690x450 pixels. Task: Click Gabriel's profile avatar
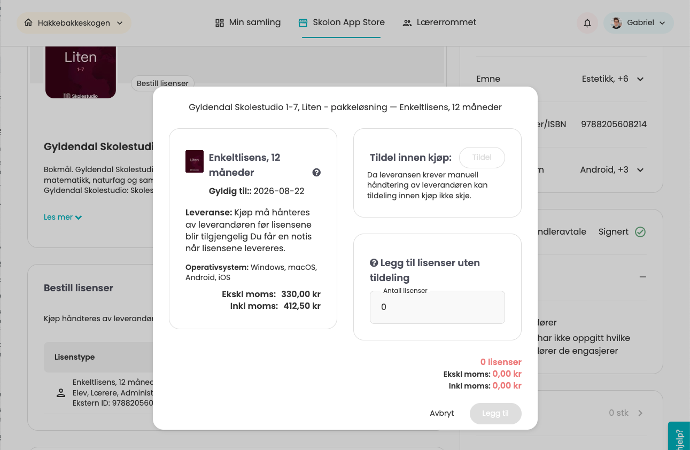(x=616, y=23)
